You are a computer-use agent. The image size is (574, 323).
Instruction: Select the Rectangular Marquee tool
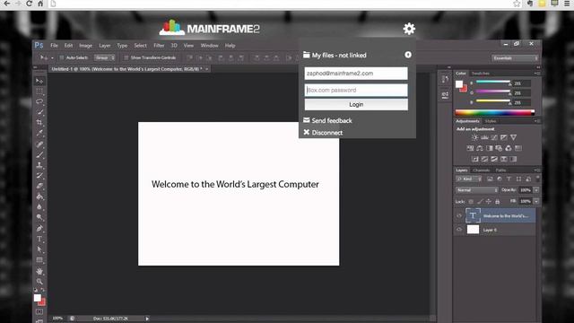point(39,91)
